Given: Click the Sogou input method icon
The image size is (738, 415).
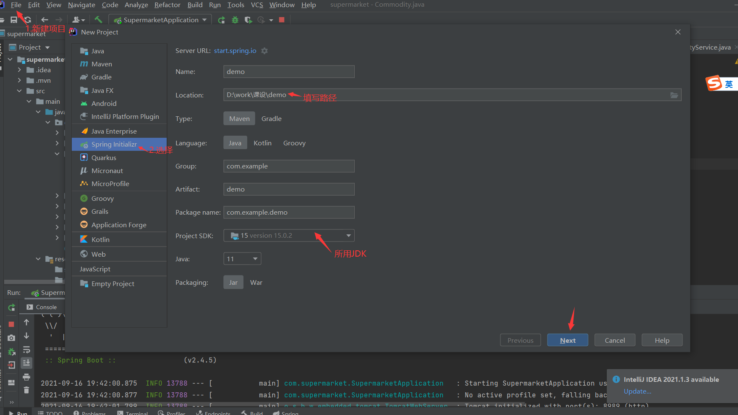Looking at the screenshot, I should tap(714, 83).
